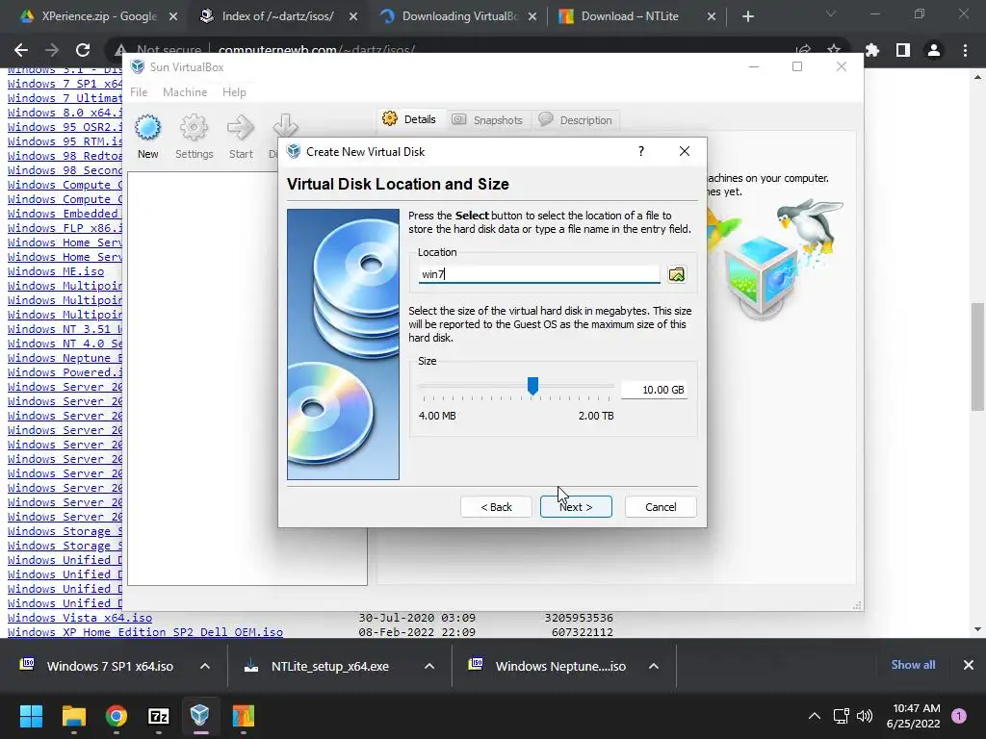This screenshot has width=986, height=739.
Task: Close the XPerience.zip tab
Action: coord(173,16)
